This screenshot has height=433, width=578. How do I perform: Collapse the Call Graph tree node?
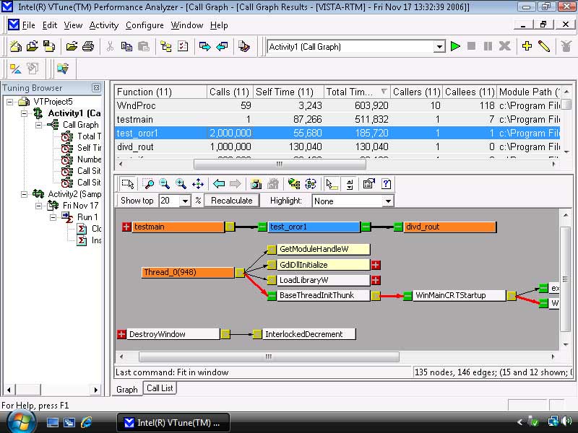pyautogui.click(x=39, y=125)
